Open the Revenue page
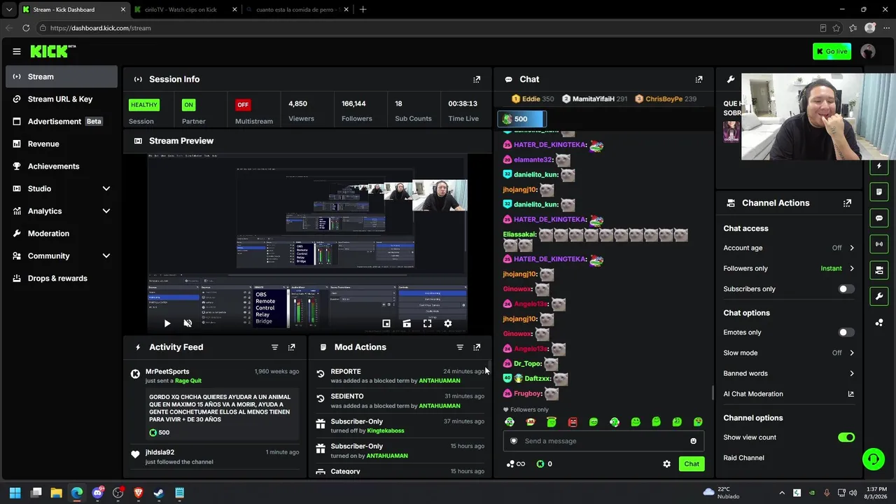Viewport: 896px width, 504px height. click(x=62, y=143)
